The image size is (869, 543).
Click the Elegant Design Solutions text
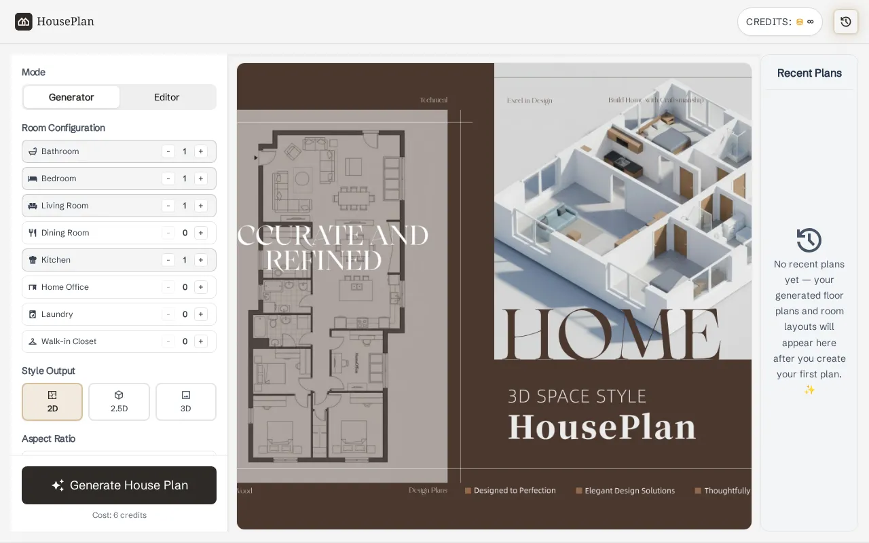(x=630, y=490)
